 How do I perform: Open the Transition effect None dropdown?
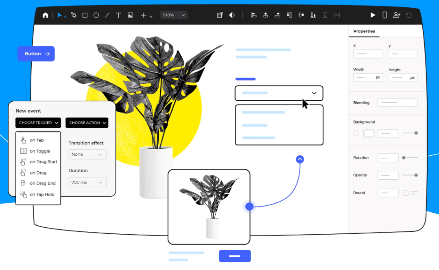(87, 155)
